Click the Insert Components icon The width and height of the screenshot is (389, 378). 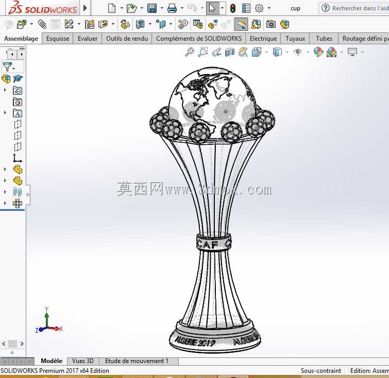[22, 24]
